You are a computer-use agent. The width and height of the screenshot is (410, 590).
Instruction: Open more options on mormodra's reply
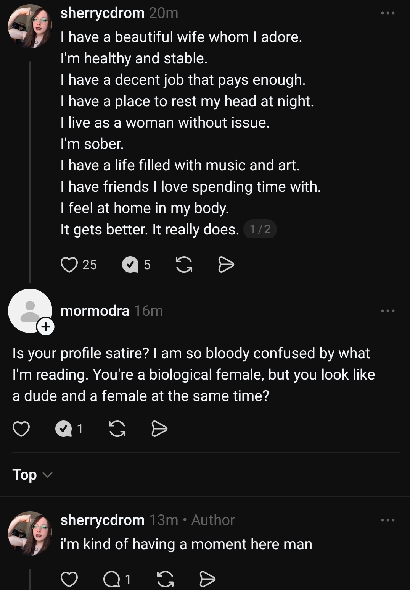[x=388, y=311]
